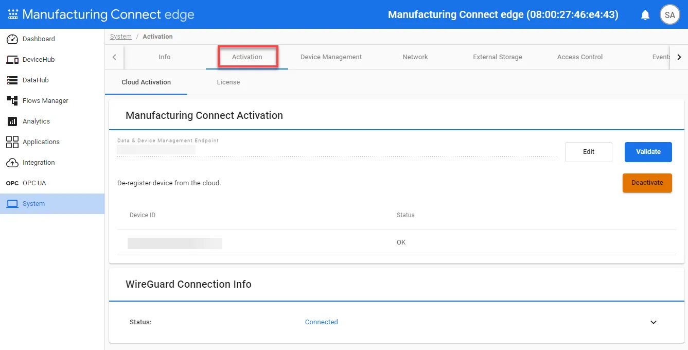Click the Integration cloud upload icon
This screenshot has width=688, height=350.
[12, 163]
